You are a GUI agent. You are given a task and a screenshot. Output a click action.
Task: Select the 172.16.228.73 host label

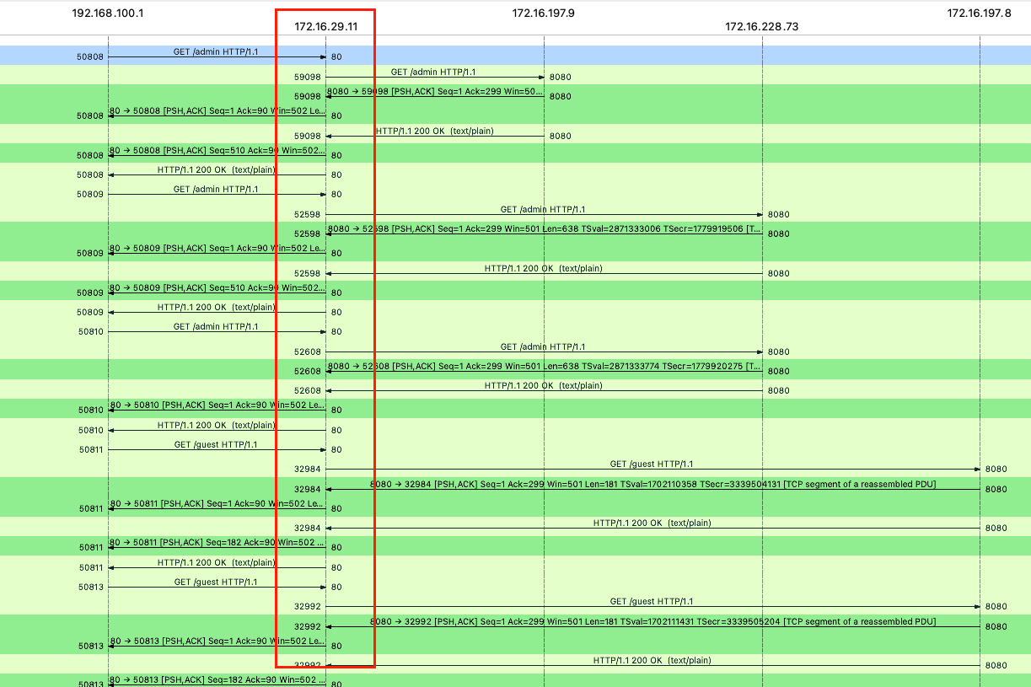coord(761,26)
